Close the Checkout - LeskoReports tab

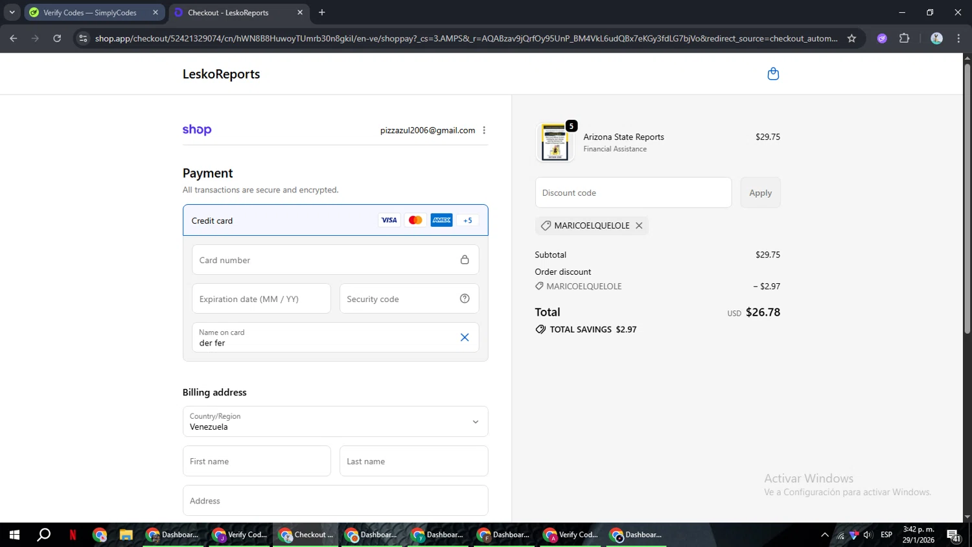300,12
